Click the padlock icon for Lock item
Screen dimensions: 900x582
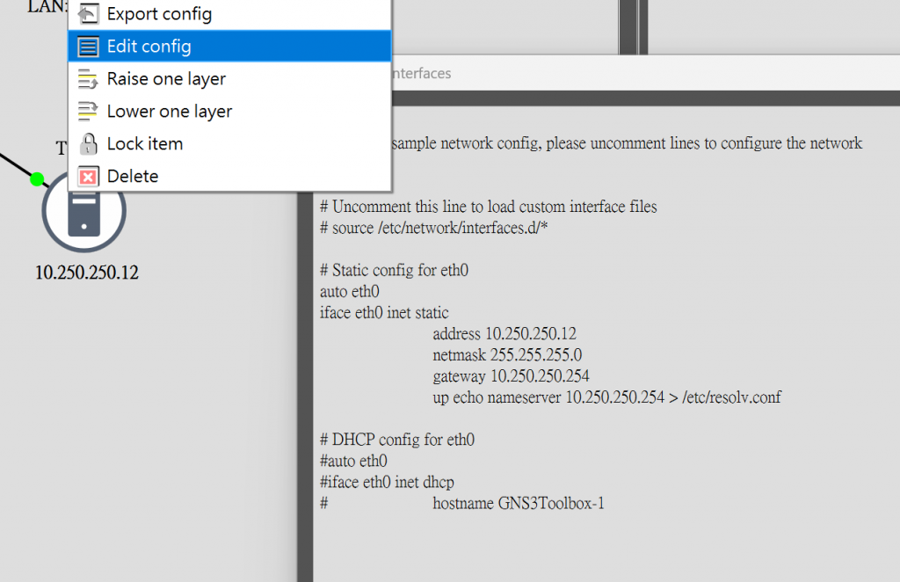tap(88, 144)
